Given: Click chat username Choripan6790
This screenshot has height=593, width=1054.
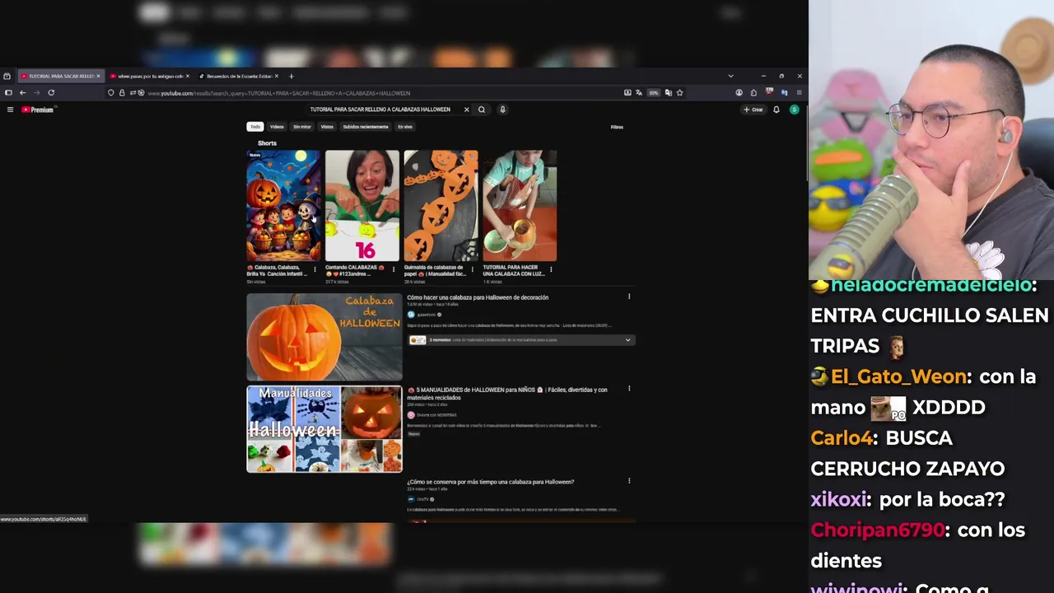Looking at the screenshot, I should tap(878, 530).
